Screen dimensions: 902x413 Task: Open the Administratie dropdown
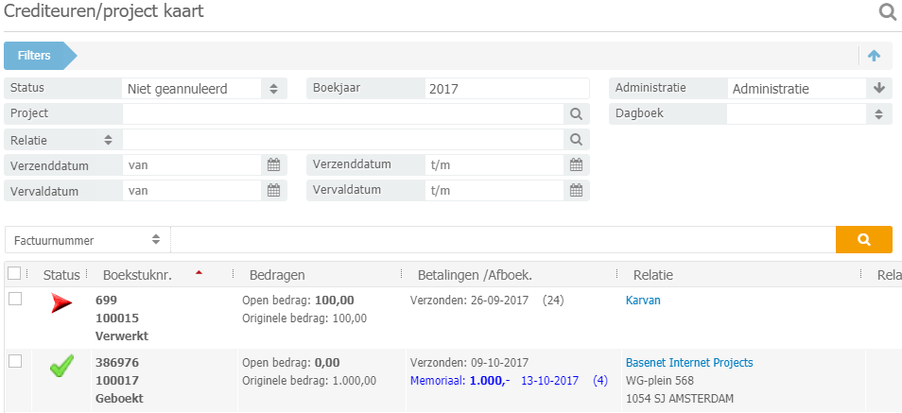point(809,89)
